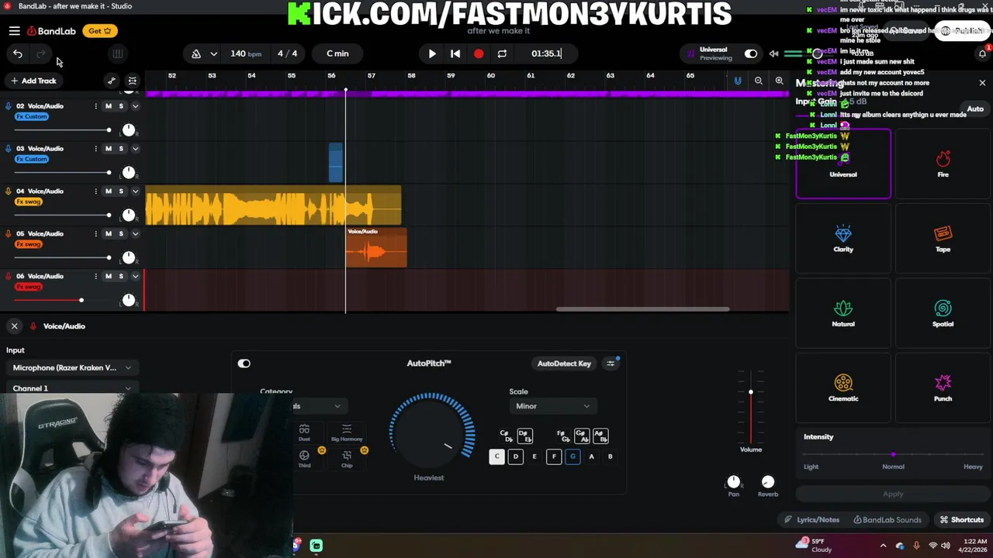Choose the Punch mastering preset
This screenshot has width=993, height=558.
click(x=943, y=388)
